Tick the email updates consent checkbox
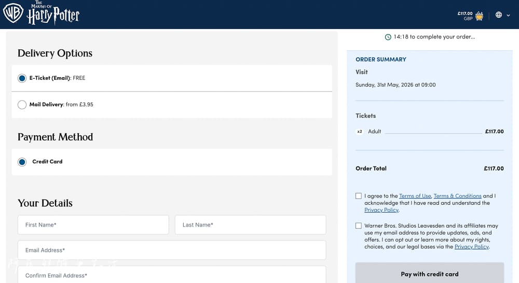Viewport: 519px width, 283px height. pyautogui.click(x=359, y=226)
